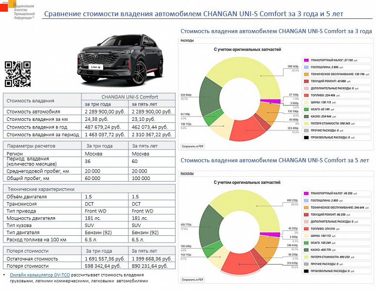Click the dark green КАСКО 405 770 swatch

coord(306,250)
